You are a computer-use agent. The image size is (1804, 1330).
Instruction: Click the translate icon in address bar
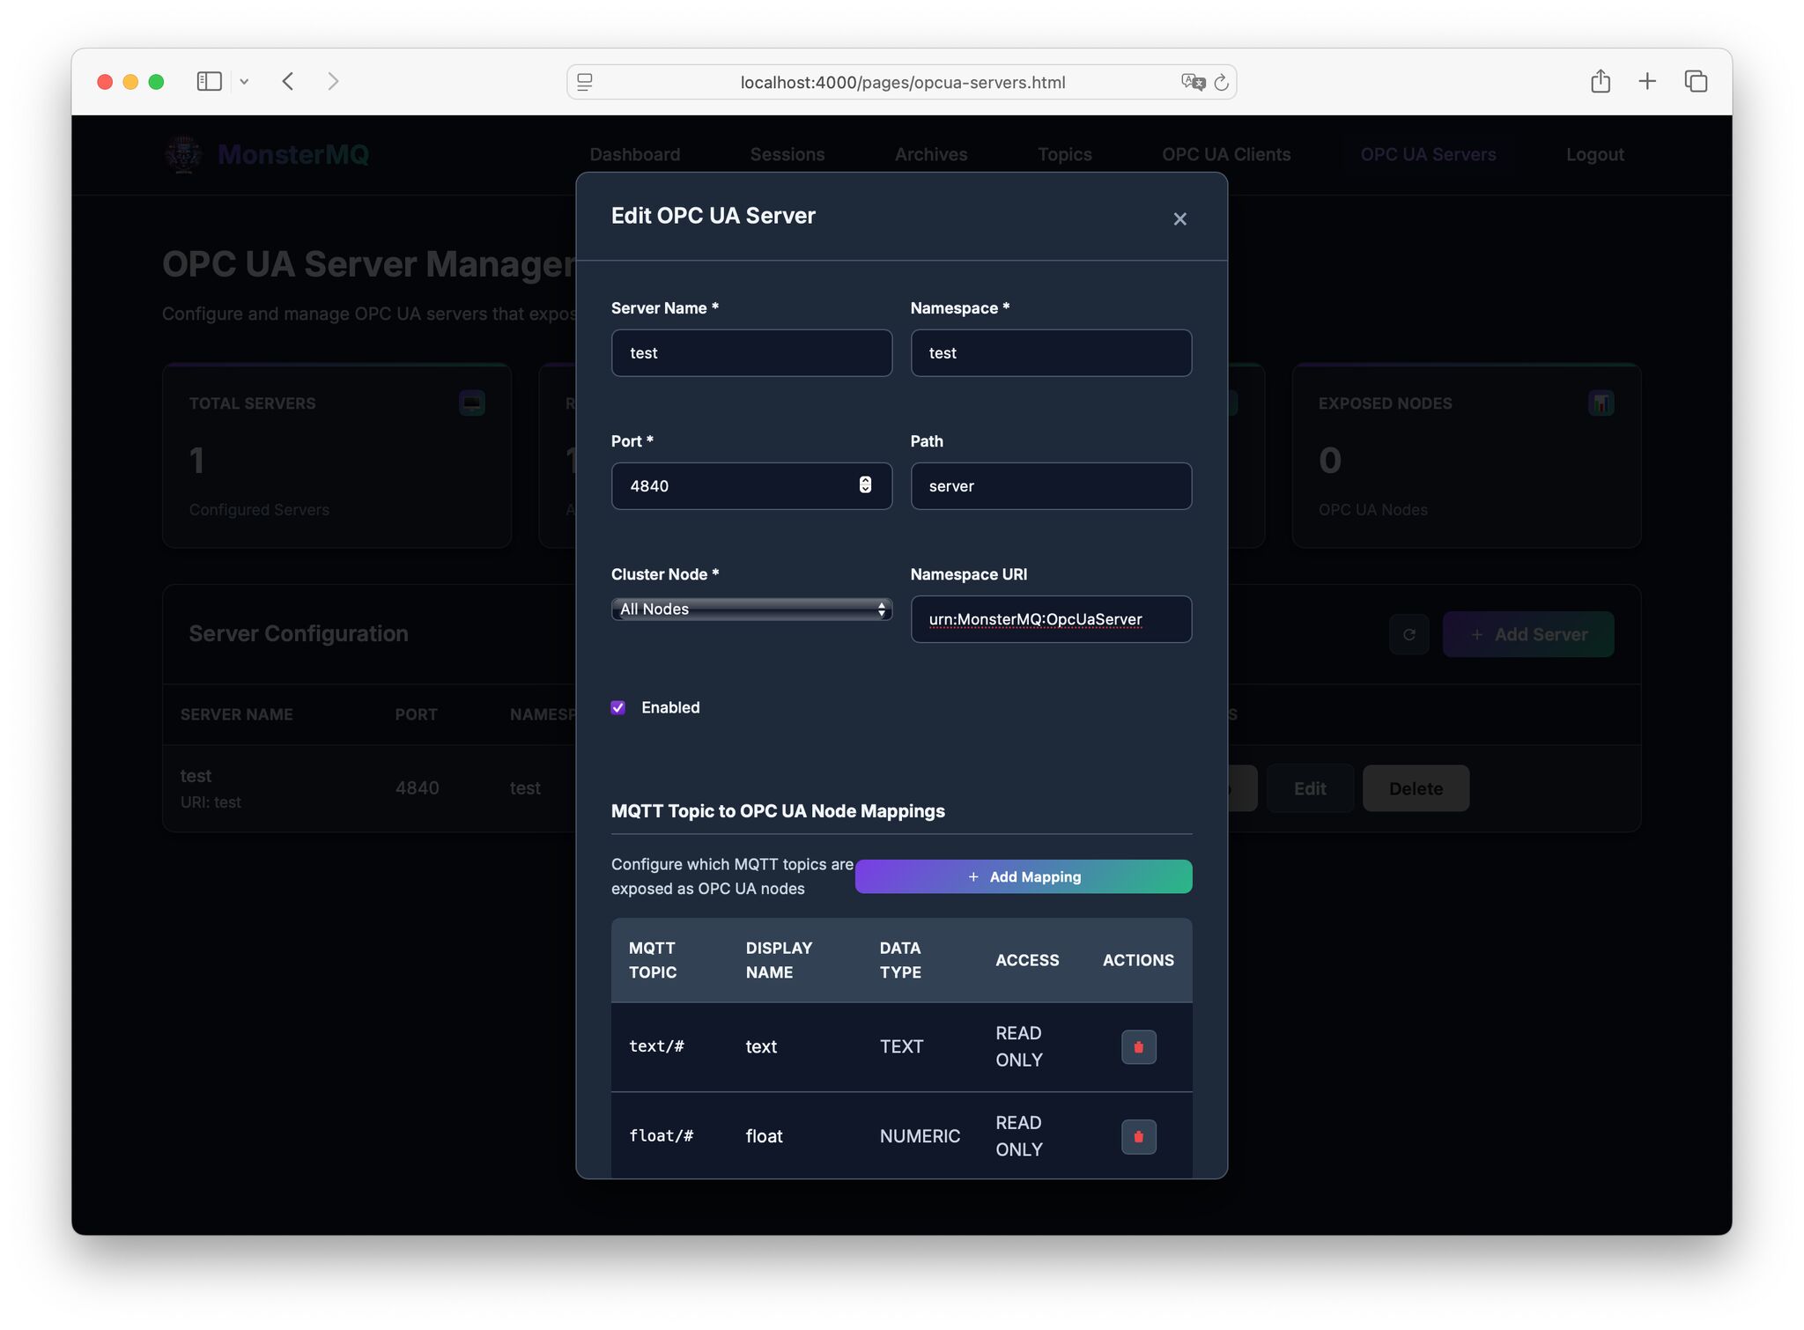point(1193,82)
